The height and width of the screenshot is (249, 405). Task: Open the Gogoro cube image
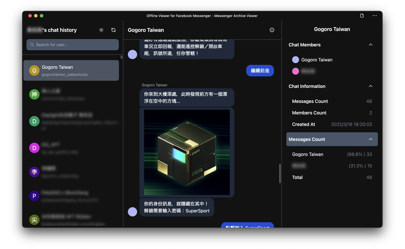point(187,152)
